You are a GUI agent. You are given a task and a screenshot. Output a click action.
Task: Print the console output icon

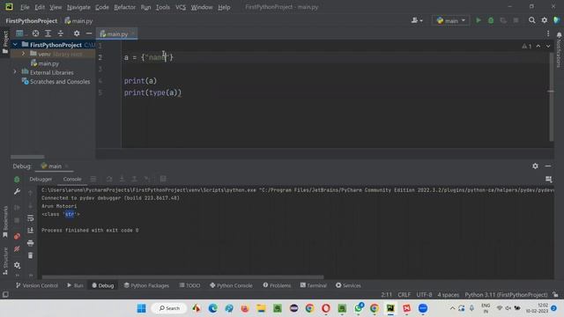[x=30, y=243]
